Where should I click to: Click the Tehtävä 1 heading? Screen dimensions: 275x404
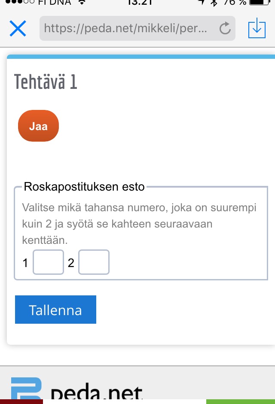[x=46, y=82]
